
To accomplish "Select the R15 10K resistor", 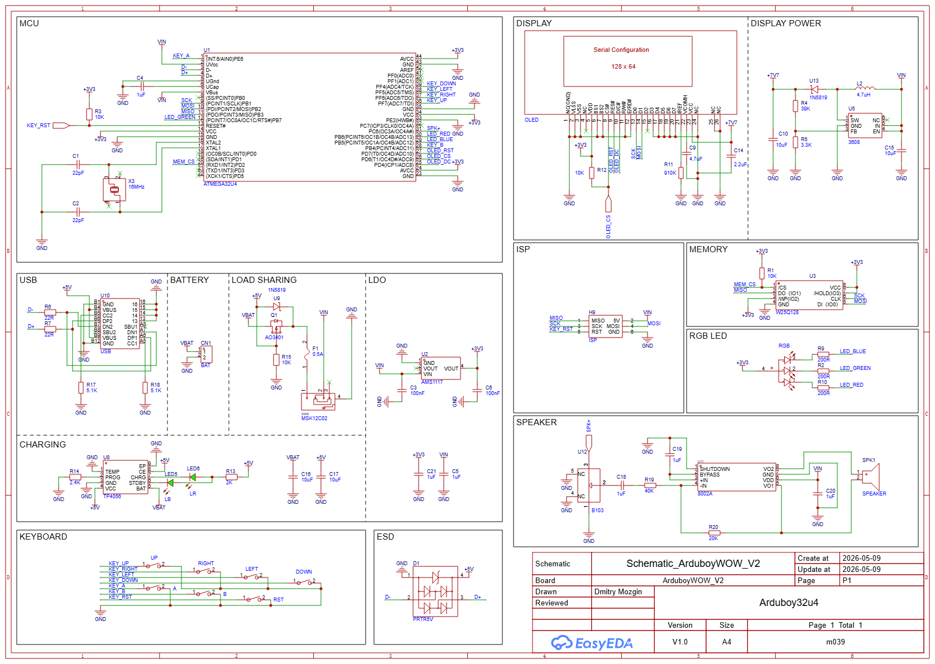I will 276,360.
